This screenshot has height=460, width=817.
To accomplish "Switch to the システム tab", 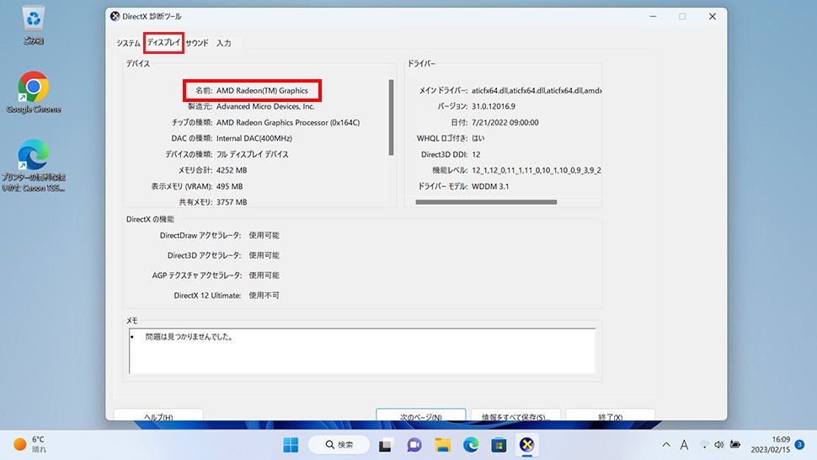I will pyautogui.click(x=128, y=43).
